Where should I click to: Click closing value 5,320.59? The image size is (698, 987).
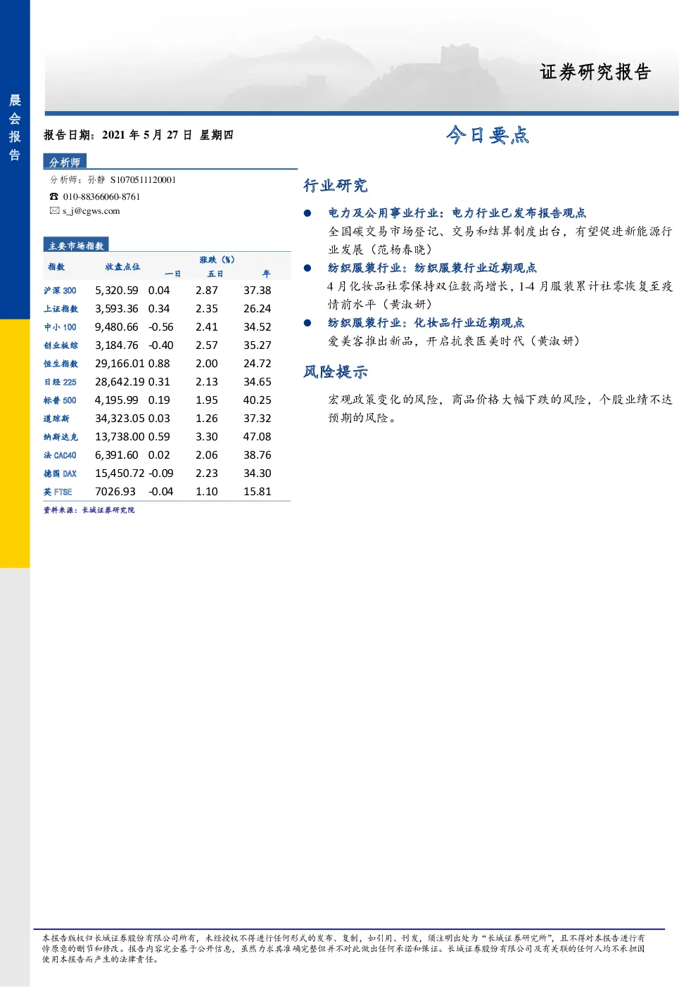117,291
